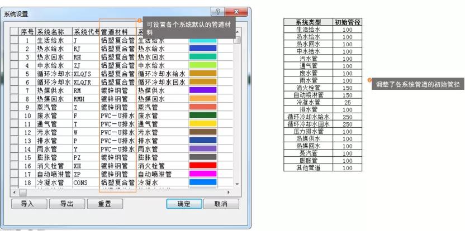Click the 系统名称 column header
Viewport: 465px width, 231px height.
(x=54, y=32)
